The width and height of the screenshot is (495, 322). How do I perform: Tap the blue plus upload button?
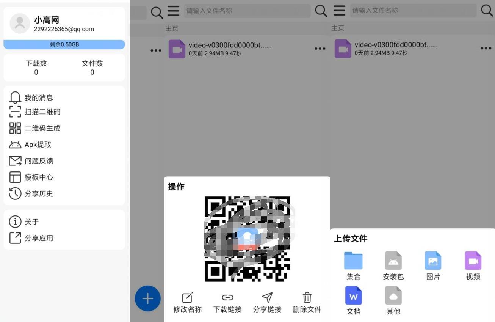click(147, 298)
